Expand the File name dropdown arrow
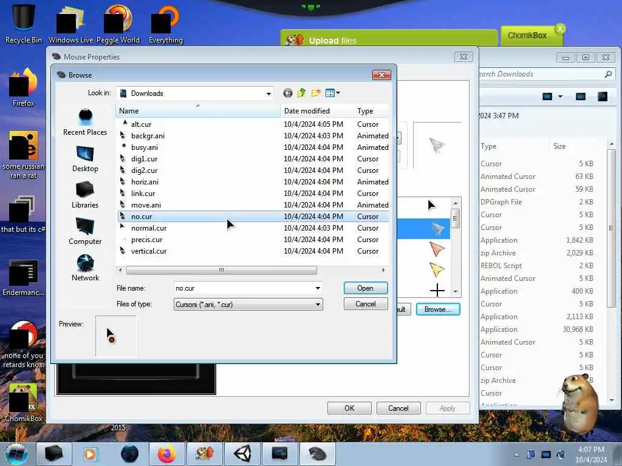 pyautogui.click(x=318, y=288)
